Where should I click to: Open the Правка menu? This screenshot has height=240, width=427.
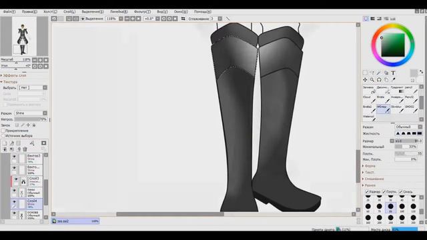click(29, 12)
